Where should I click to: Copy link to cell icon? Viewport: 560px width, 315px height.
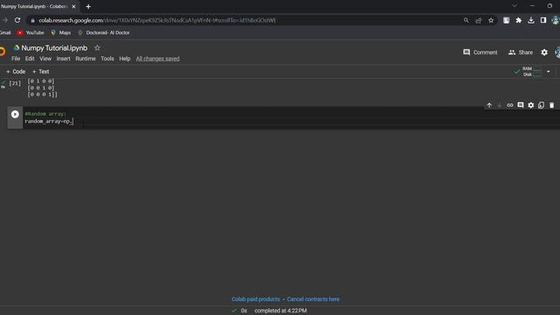pyautogui.click(x=510, y=105)
